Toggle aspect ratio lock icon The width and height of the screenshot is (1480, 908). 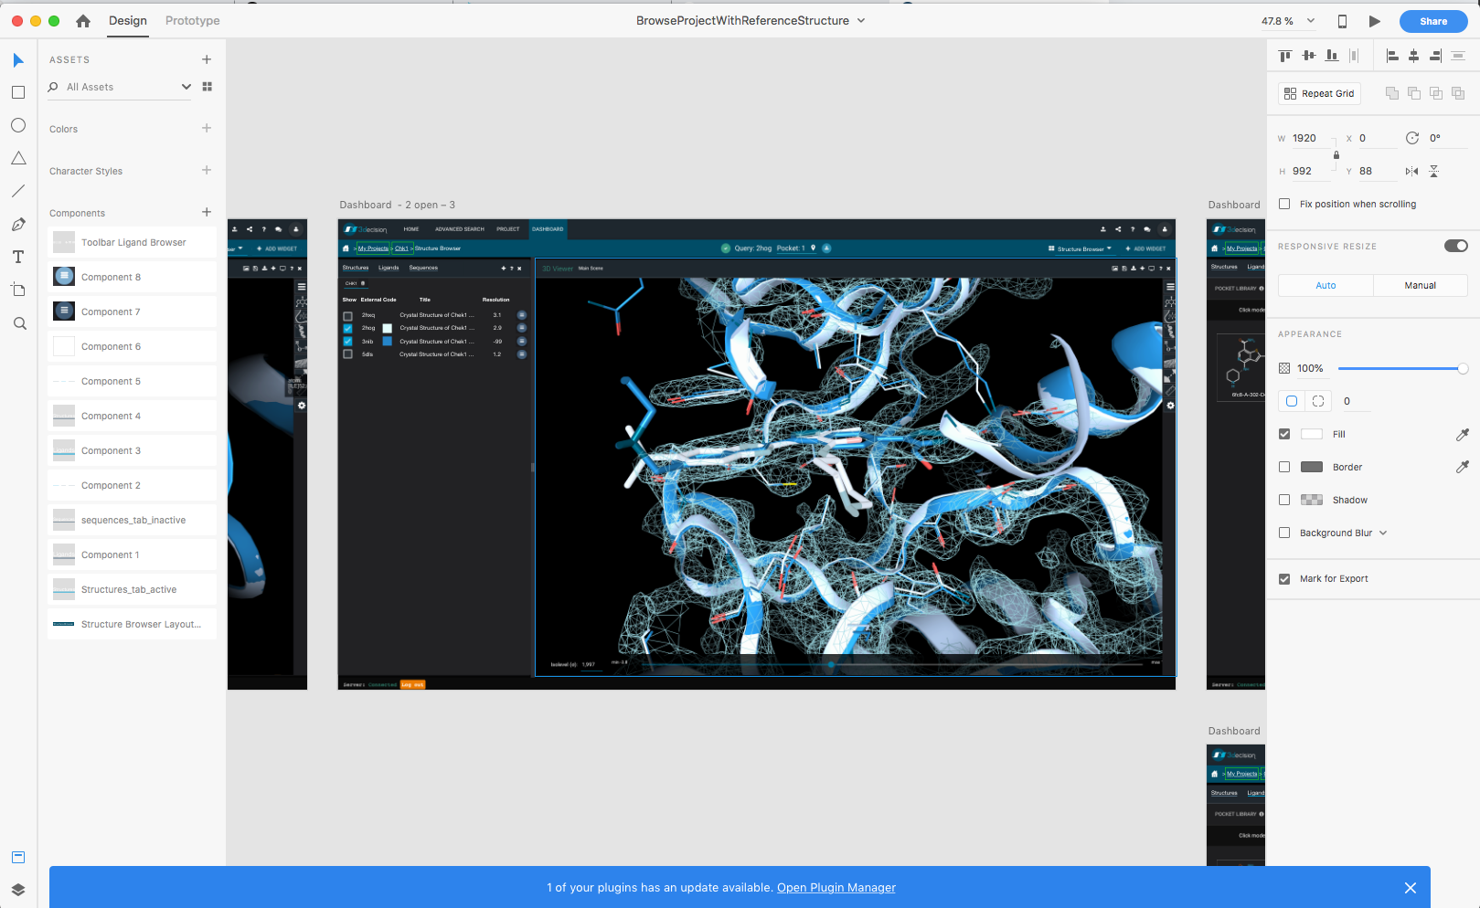coord(1336,155)
